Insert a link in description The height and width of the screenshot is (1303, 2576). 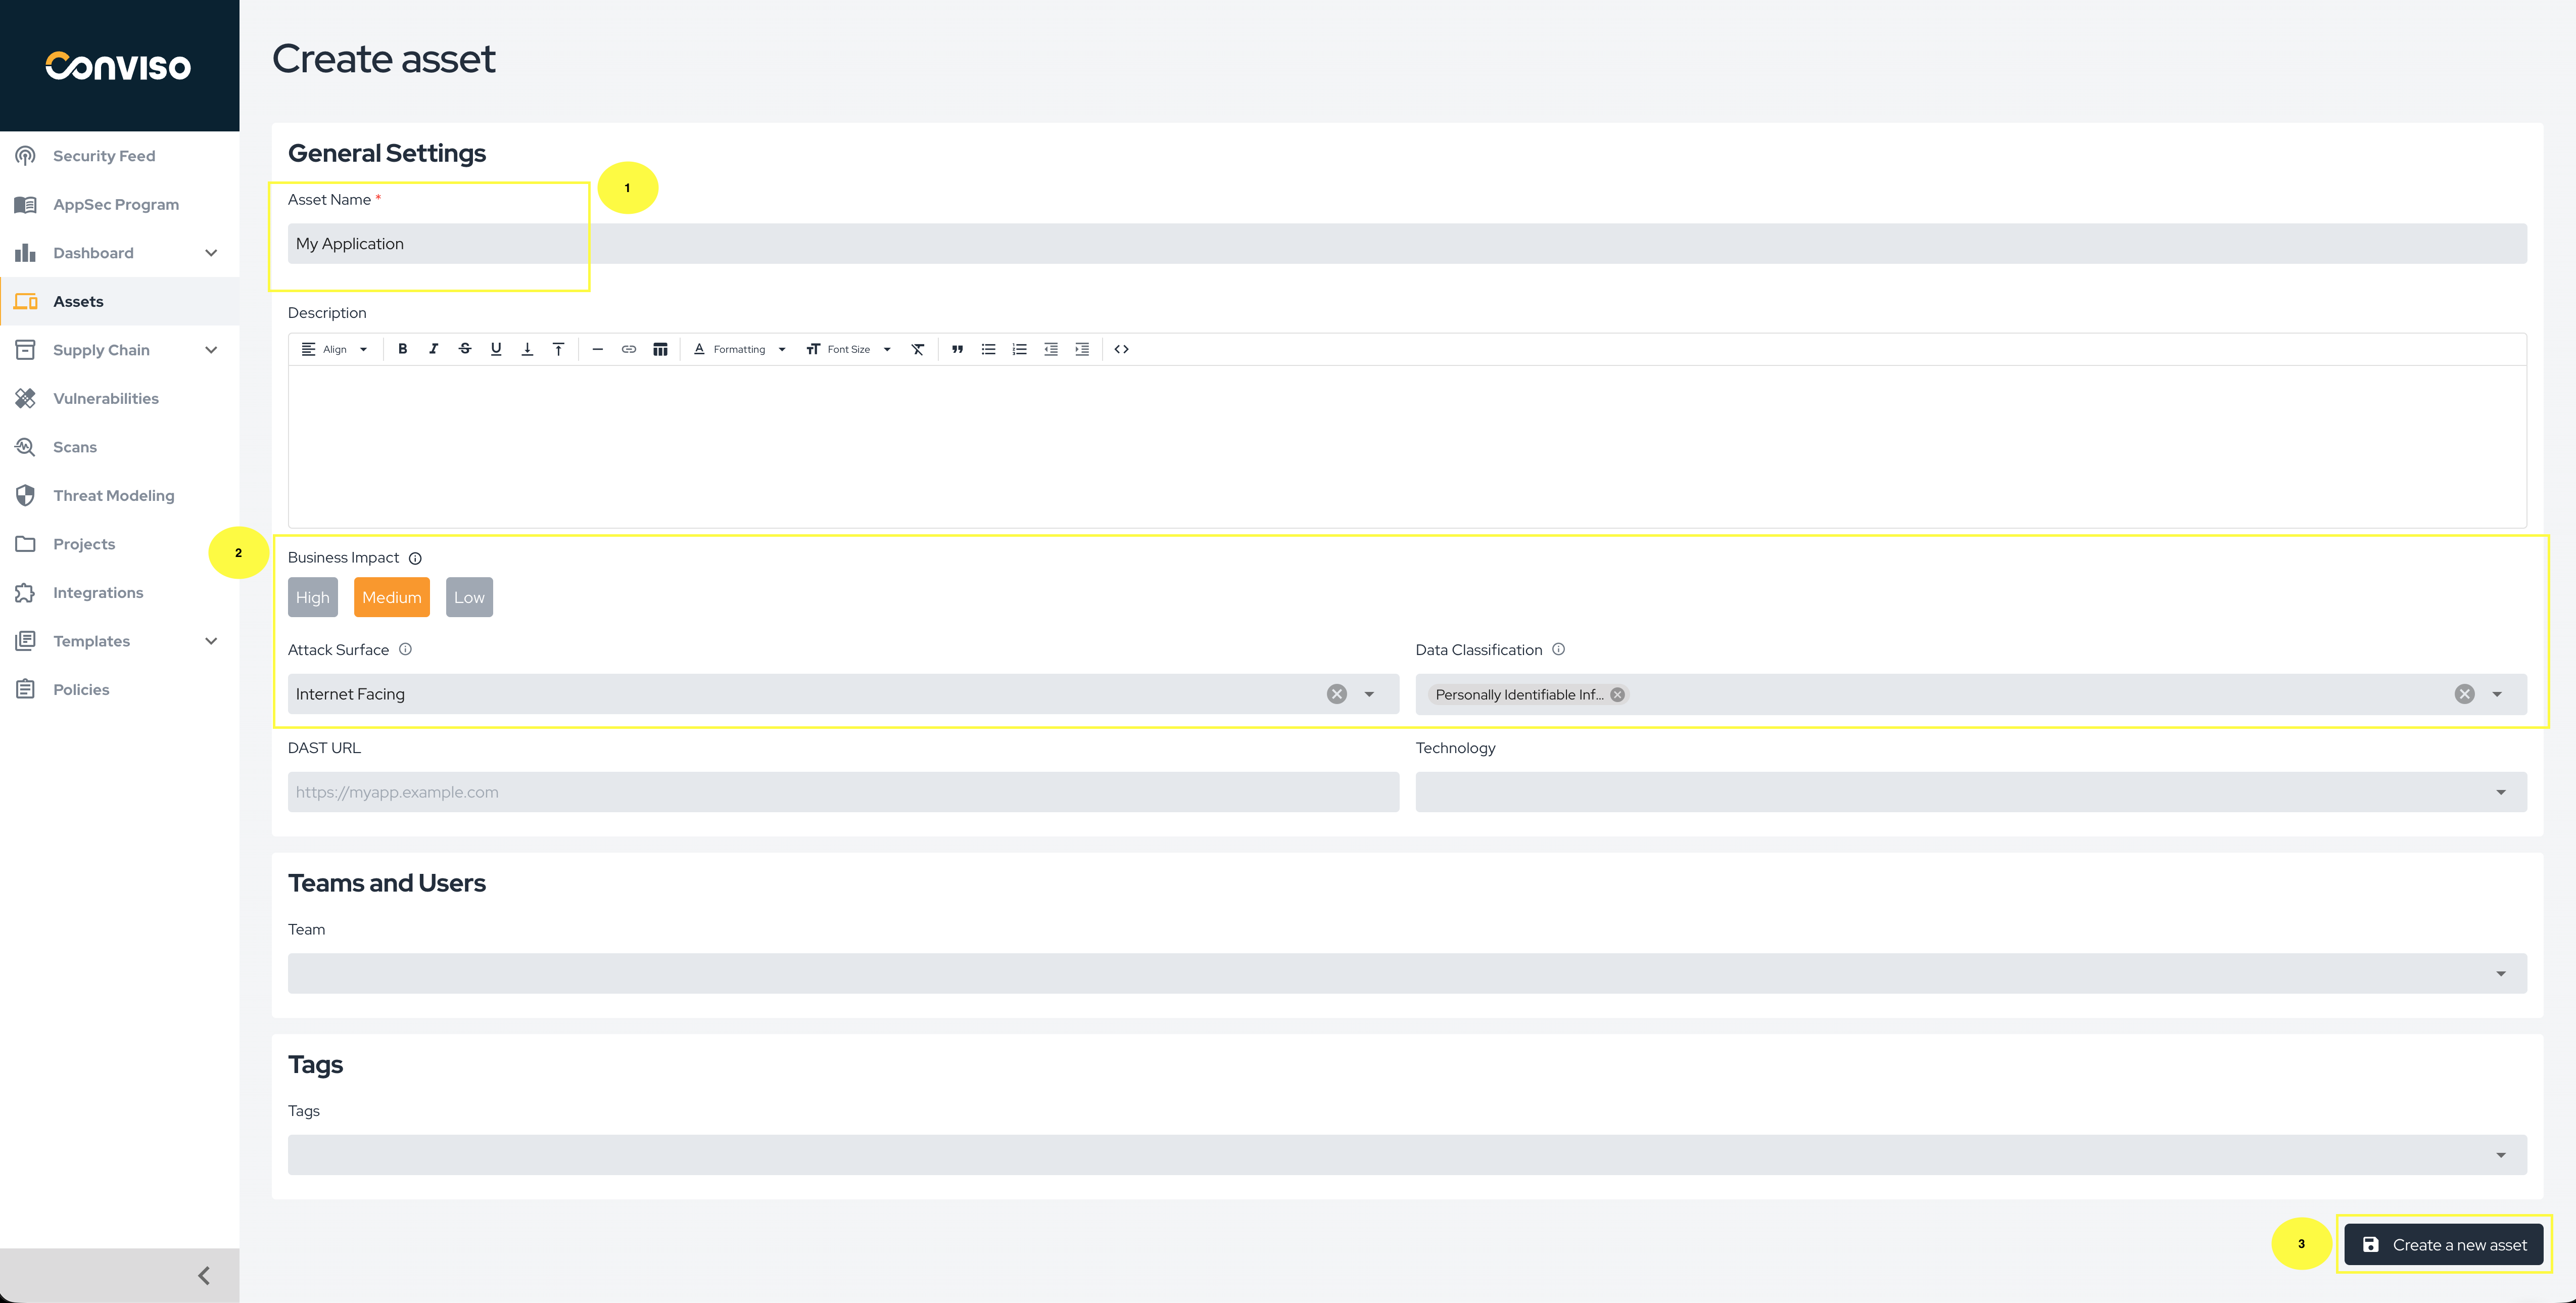628,349
